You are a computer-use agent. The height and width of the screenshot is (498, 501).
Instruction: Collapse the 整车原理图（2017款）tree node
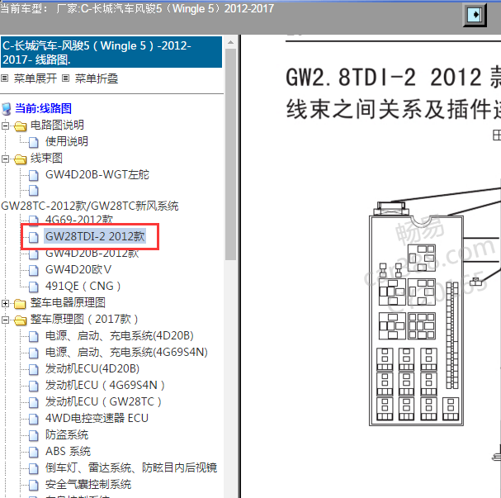click(5, 320)
